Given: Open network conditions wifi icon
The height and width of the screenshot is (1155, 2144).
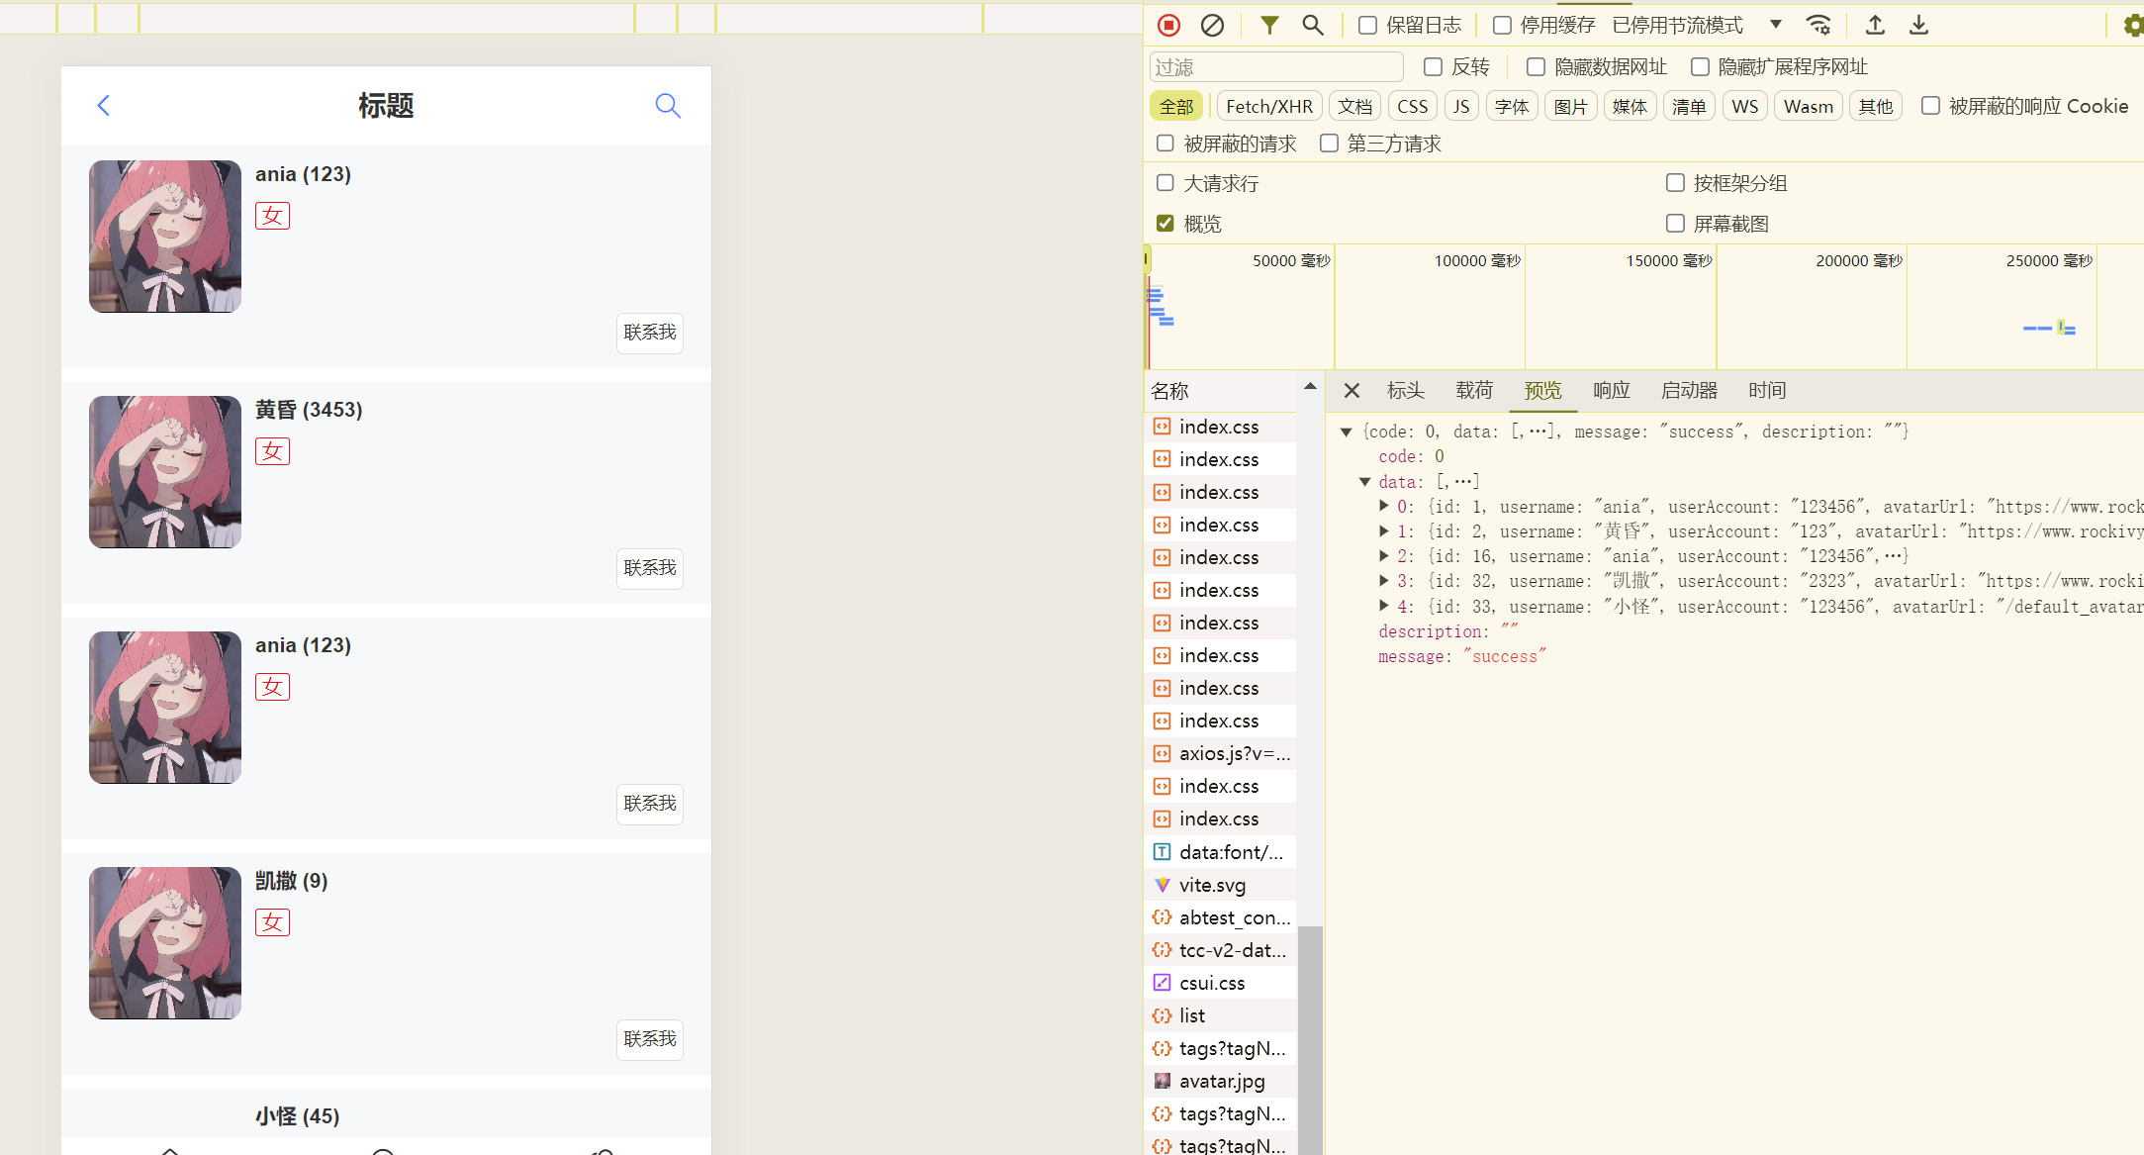Looking at the screenshot, I should tap(1818, 25).
